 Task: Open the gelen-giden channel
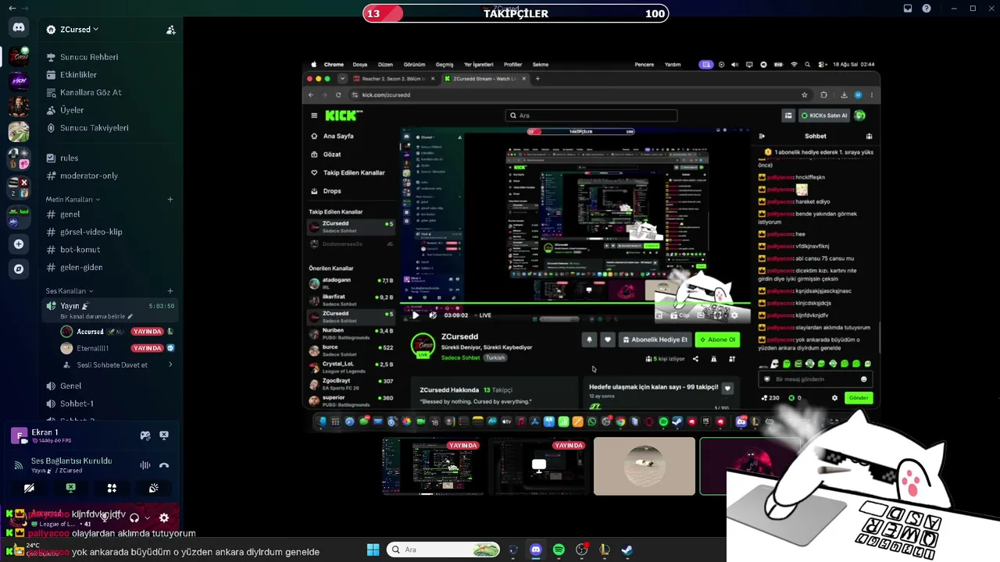(x=110, y=267)
